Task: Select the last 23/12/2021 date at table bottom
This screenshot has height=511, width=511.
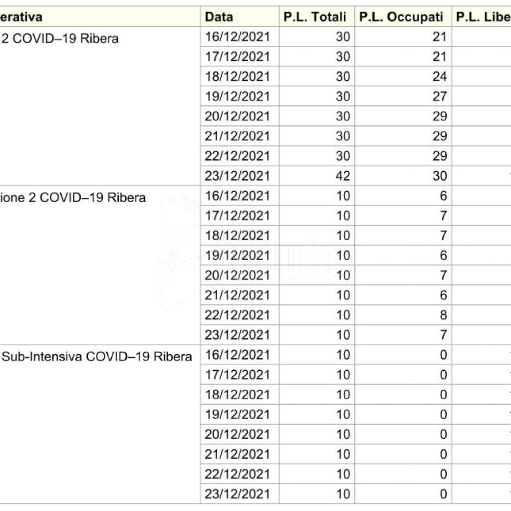Action: [x=237, y=494]
